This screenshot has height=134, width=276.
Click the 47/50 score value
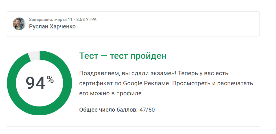pos(147,110)
